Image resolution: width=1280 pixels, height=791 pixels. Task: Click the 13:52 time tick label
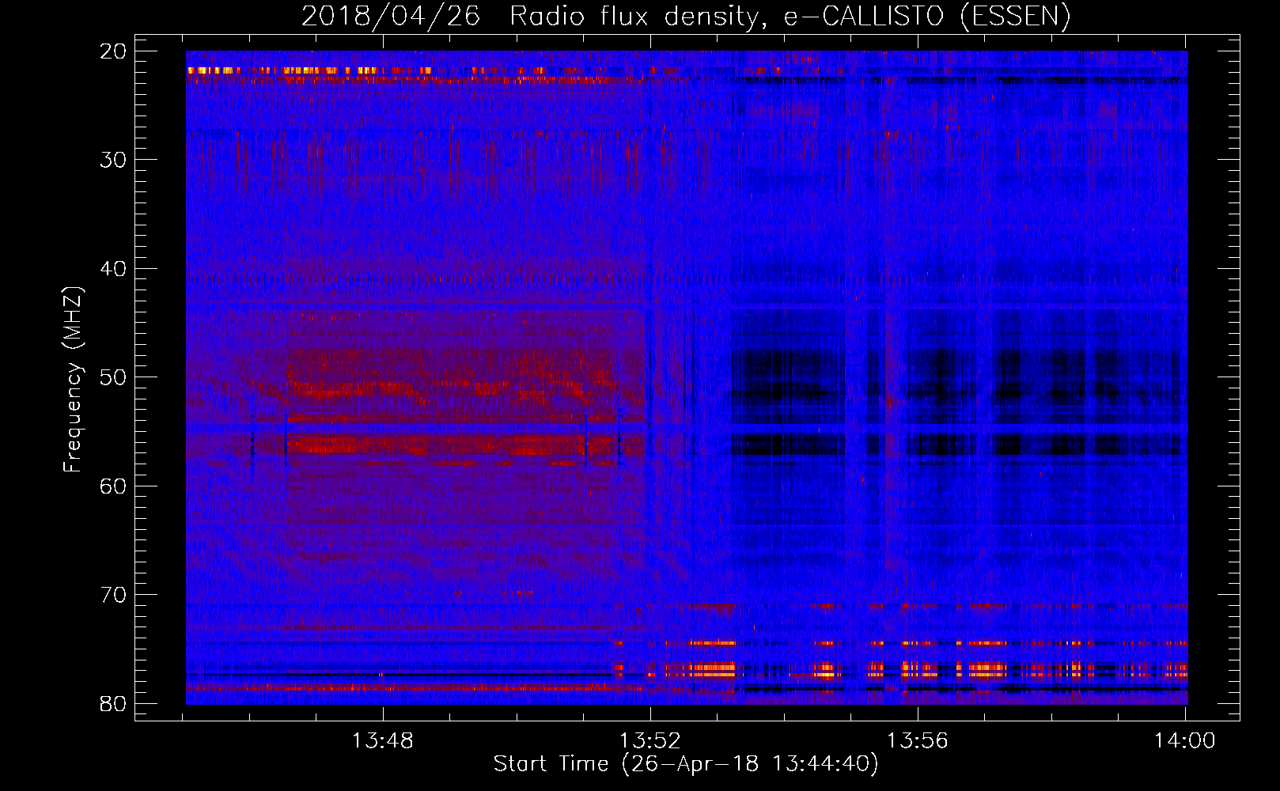pyautogui.click(x=650, y=740)
